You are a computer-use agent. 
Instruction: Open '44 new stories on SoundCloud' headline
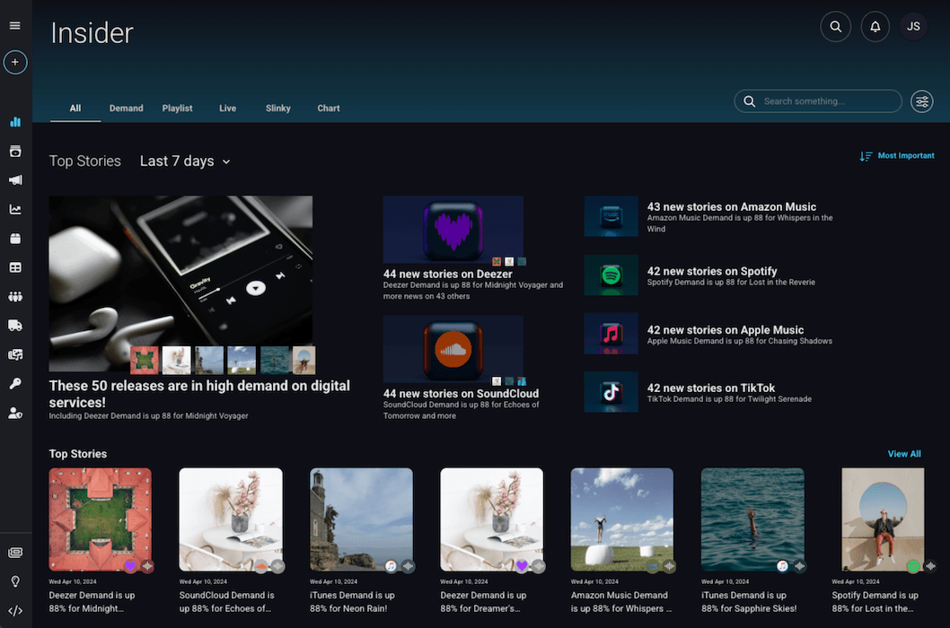tap(461, 394)
